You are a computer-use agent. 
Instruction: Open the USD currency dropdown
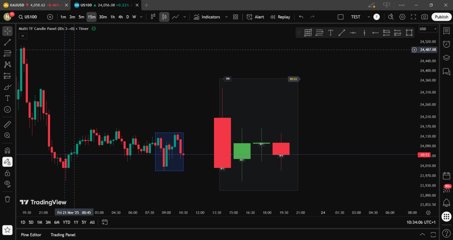(x=428, y=29)
